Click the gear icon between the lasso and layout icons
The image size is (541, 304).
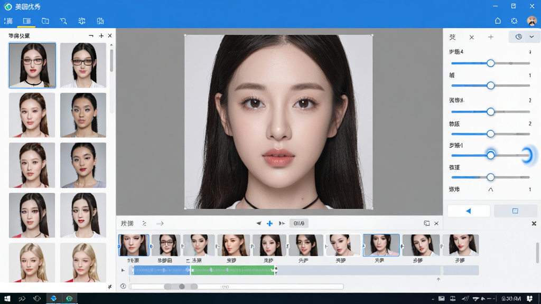[x=82, y=21]
